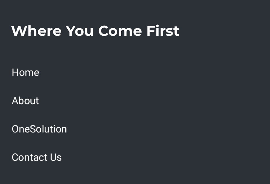
Task: Navigate to Home
Action: tap(25, 72)
